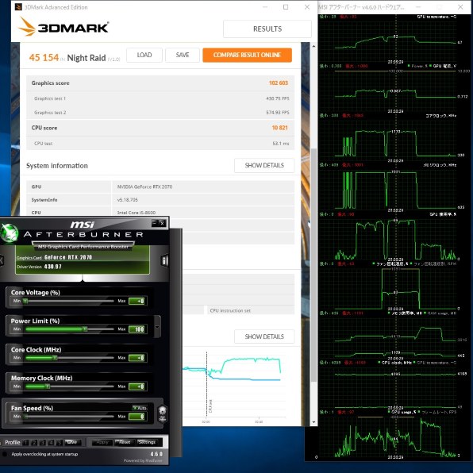This screenshot has height=473, width=473.
Task: Click the Fan Speed value field
Action: point(137,417)
